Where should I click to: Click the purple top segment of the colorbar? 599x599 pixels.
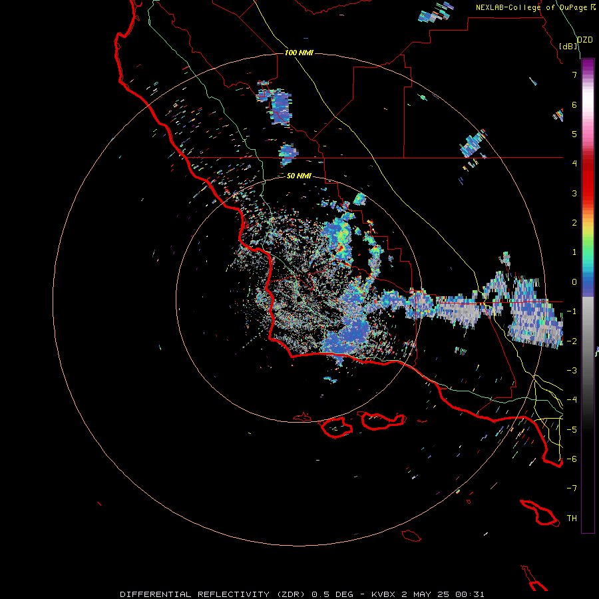[588, 65]
